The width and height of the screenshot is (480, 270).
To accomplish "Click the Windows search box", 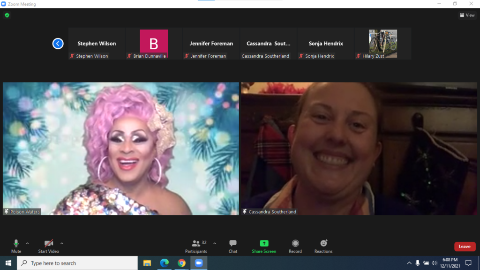I will click(x=77, y=263).
